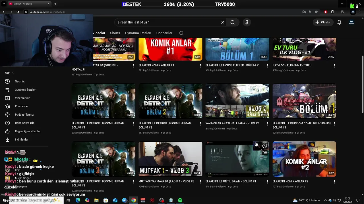Image resolution: width=364 pixels, height=204 pixels.
Task: Open İndirilenler in sidebar
Action: coord(21,140)
